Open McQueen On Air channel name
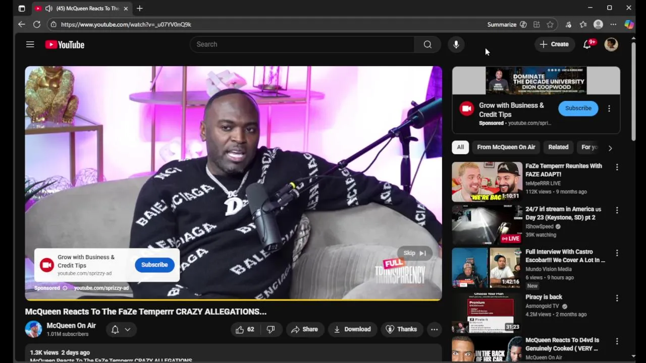Image resolution: width=646 pixels, height=363 pixels. (x=71, y=326)
